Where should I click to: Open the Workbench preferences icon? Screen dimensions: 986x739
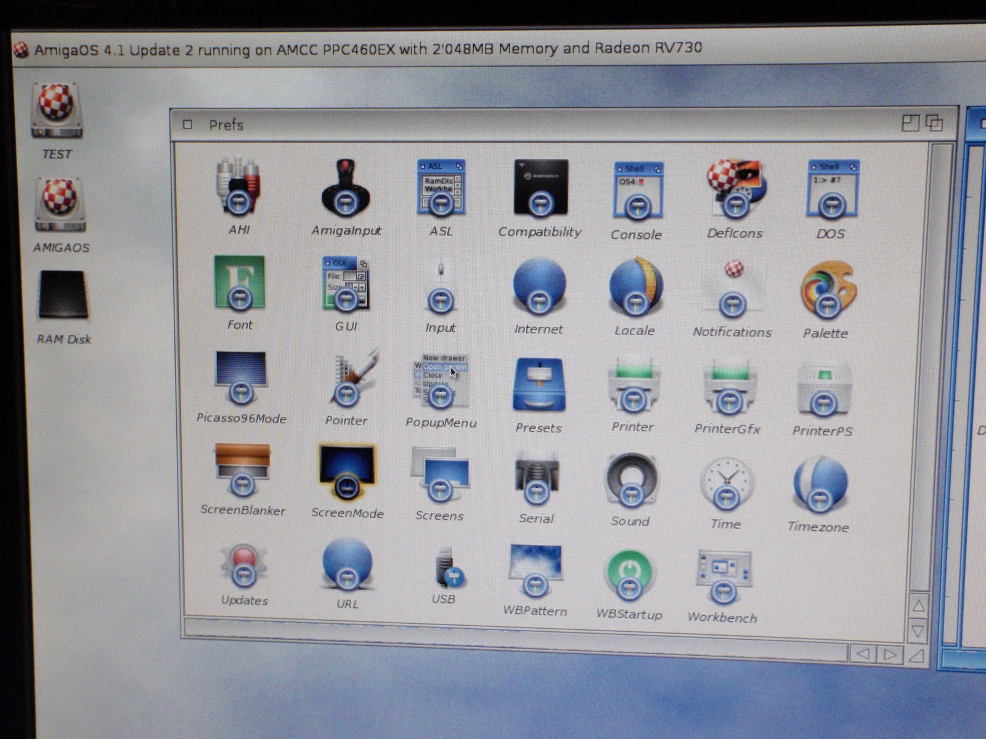point(723,577)
